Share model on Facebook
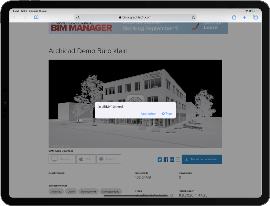Screen dimensions: 270x206 point(166,160)
